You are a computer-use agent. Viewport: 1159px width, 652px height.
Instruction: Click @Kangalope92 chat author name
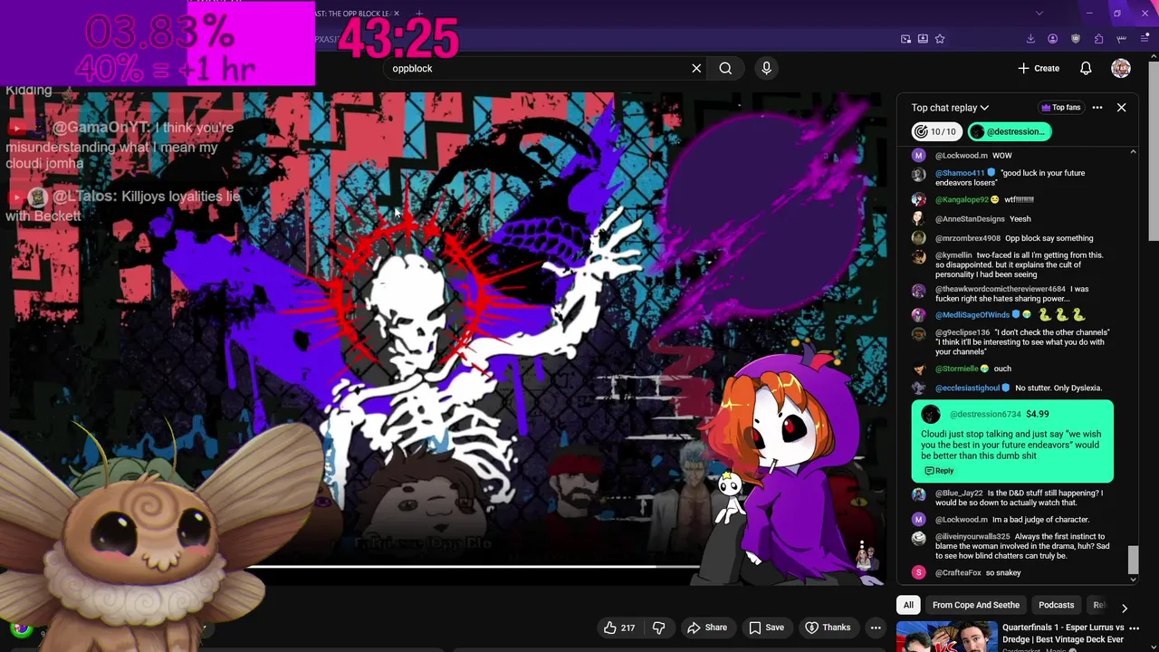pyautogui.click(x=963, y=200)
